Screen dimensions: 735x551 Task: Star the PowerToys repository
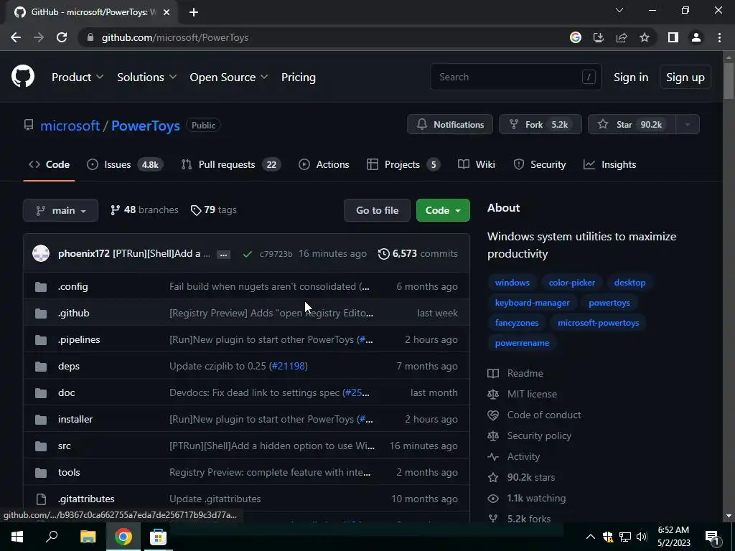[x=632, y=125]
